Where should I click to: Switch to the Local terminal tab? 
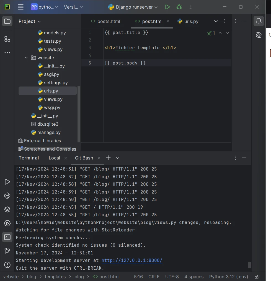pyautogui.click(x=54, y=158)
